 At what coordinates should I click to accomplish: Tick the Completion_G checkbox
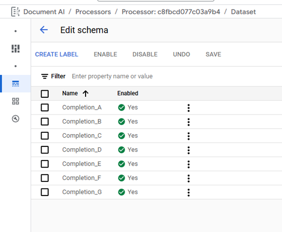coord(45,192)
